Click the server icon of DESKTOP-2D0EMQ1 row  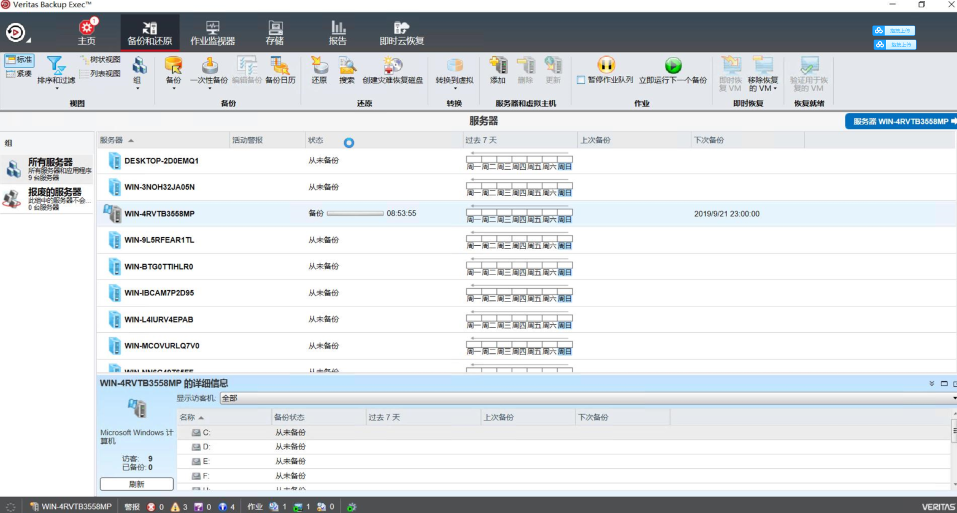point(114,161)
